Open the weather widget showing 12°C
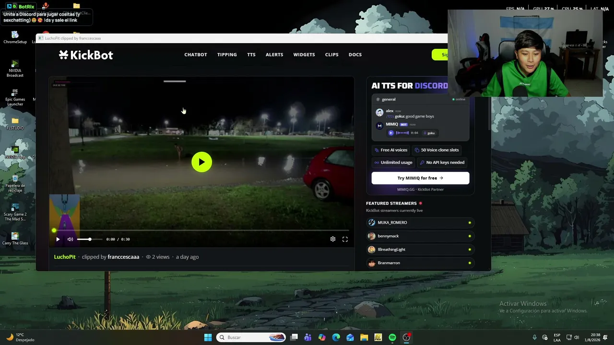The height and width of the screenshot is (345, 614). (x=20, y=337)
